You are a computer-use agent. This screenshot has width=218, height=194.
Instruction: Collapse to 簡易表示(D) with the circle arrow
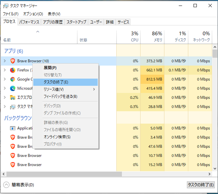(6, 185)
